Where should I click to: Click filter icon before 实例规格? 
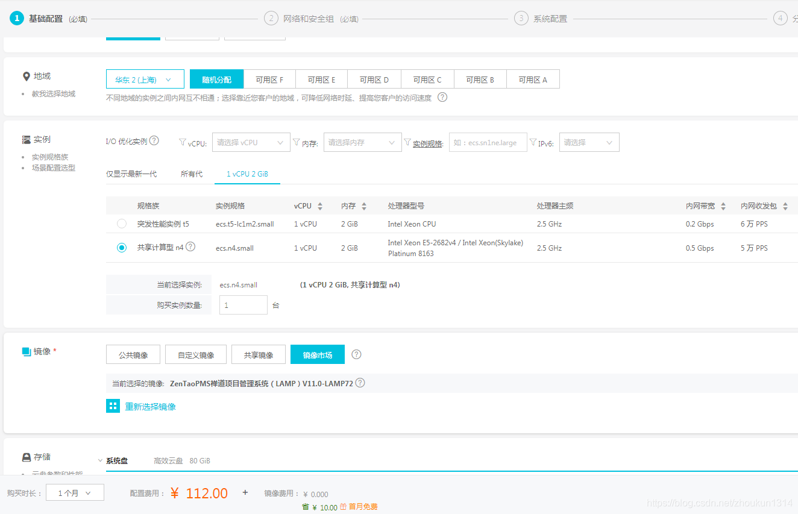coord(407,143)
